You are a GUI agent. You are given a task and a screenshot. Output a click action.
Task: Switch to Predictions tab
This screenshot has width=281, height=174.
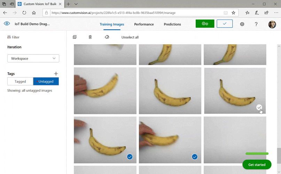tap(172, 24)
